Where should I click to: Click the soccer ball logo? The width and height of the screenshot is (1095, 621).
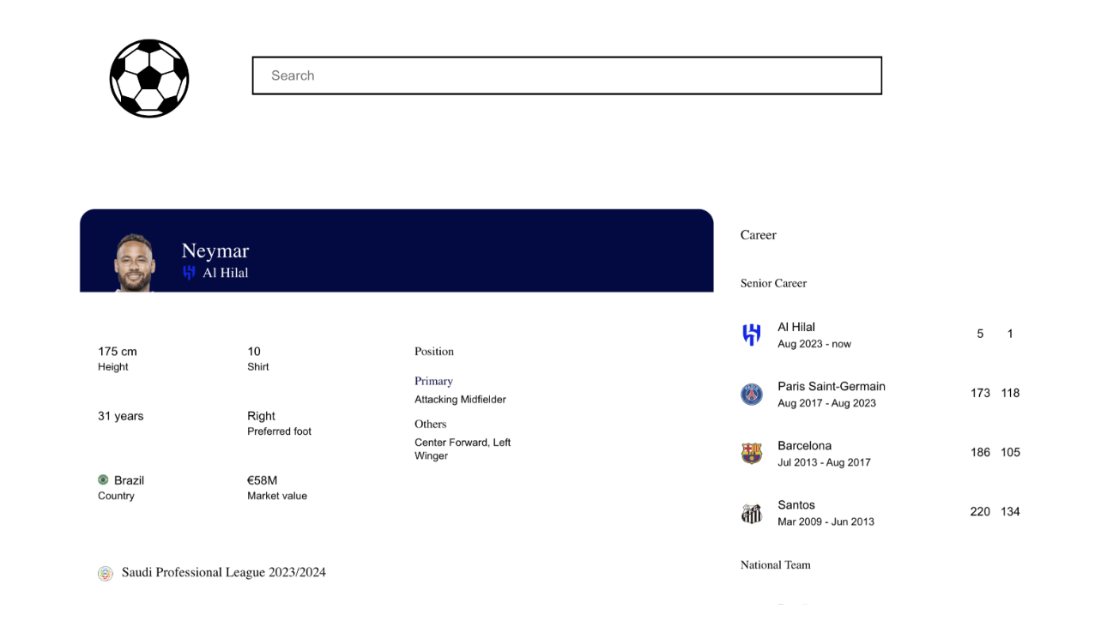point(149,78)
